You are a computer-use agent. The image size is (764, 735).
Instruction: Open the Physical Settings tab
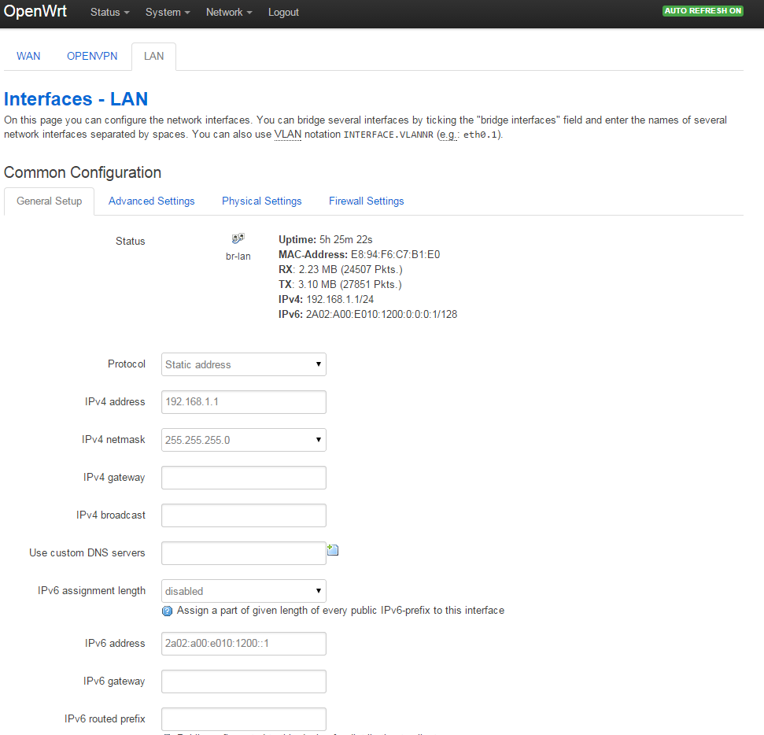261,201
